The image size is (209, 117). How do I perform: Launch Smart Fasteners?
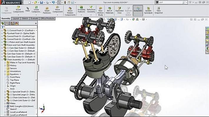click(47, 10)
